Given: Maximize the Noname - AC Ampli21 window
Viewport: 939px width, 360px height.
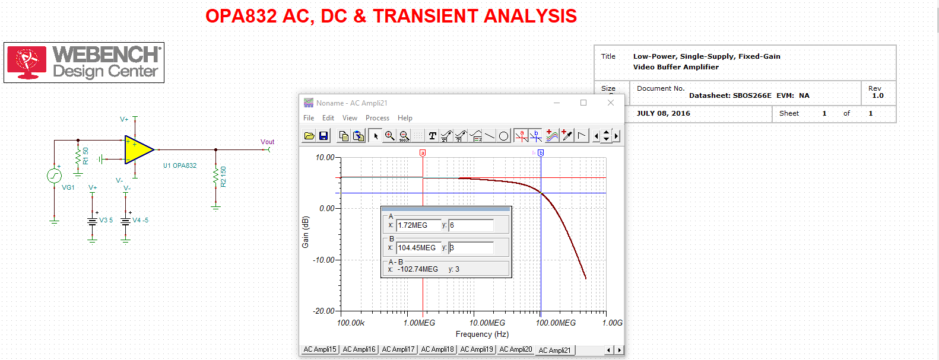Looking at the screenshot, I should 583,103.
